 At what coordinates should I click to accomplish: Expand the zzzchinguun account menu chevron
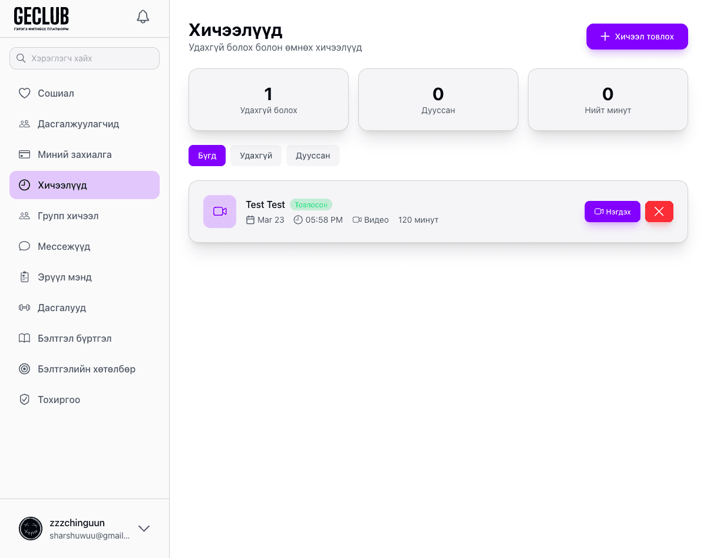(x=144, y=529)
